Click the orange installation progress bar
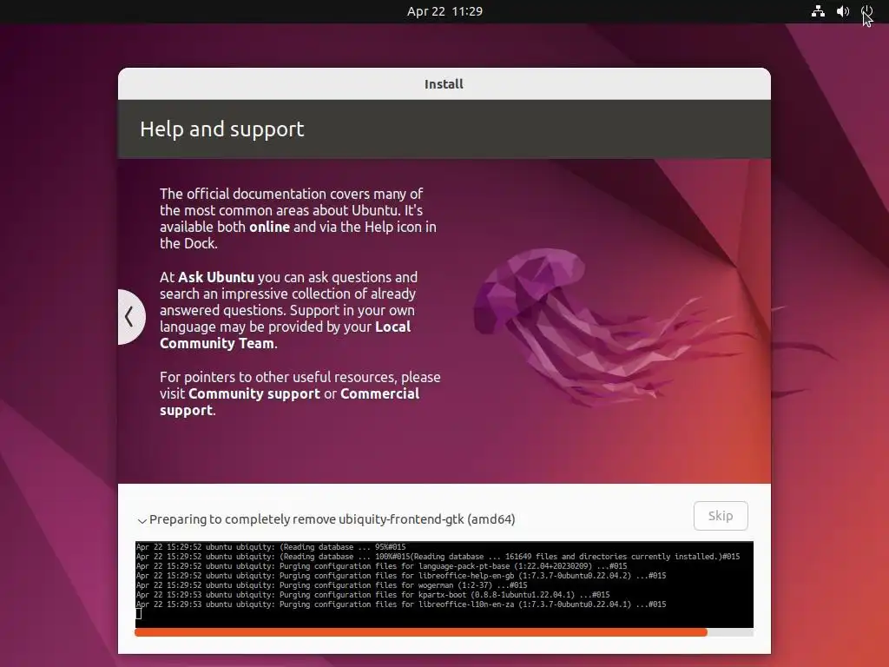This screenshot has height=667, width=889. click(444, 632)
